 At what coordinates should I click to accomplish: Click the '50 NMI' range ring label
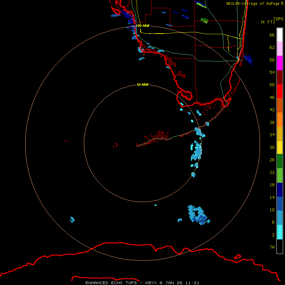click(142, 85)
